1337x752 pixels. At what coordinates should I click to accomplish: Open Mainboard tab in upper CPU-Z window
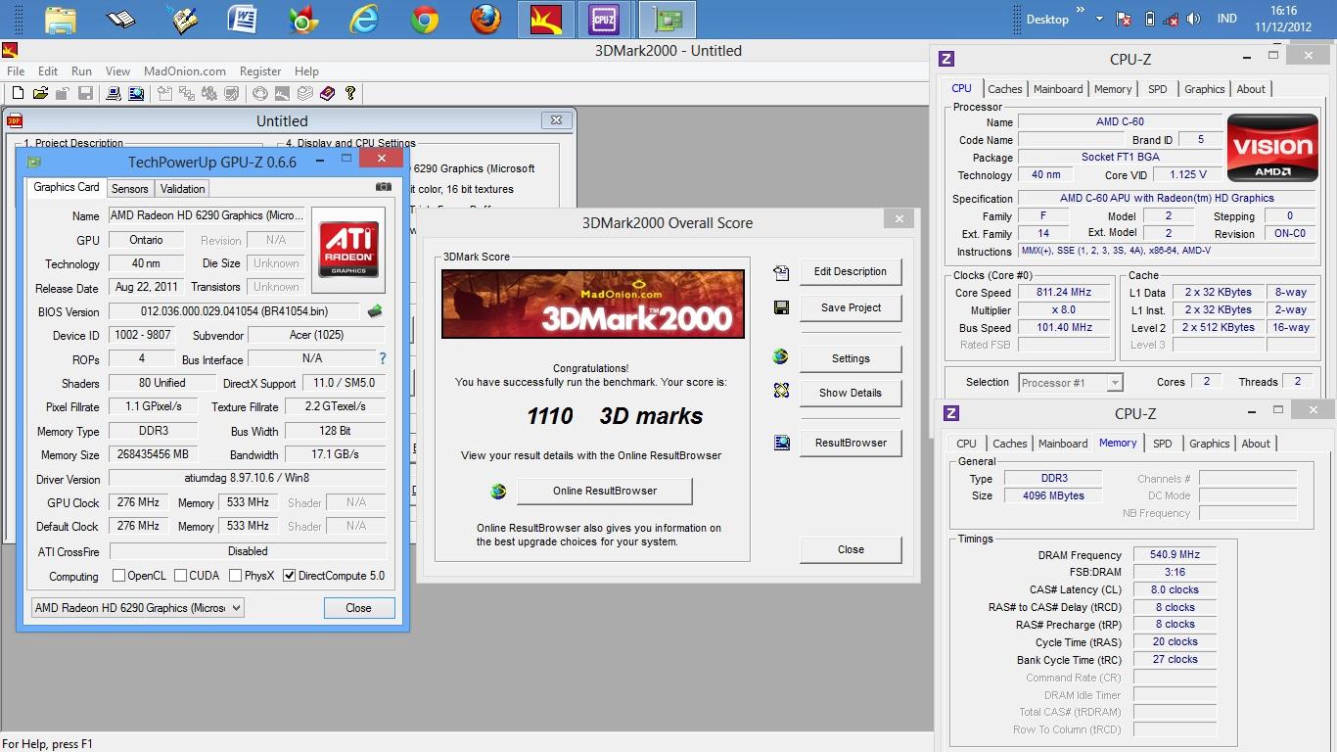pos(1058,89)
